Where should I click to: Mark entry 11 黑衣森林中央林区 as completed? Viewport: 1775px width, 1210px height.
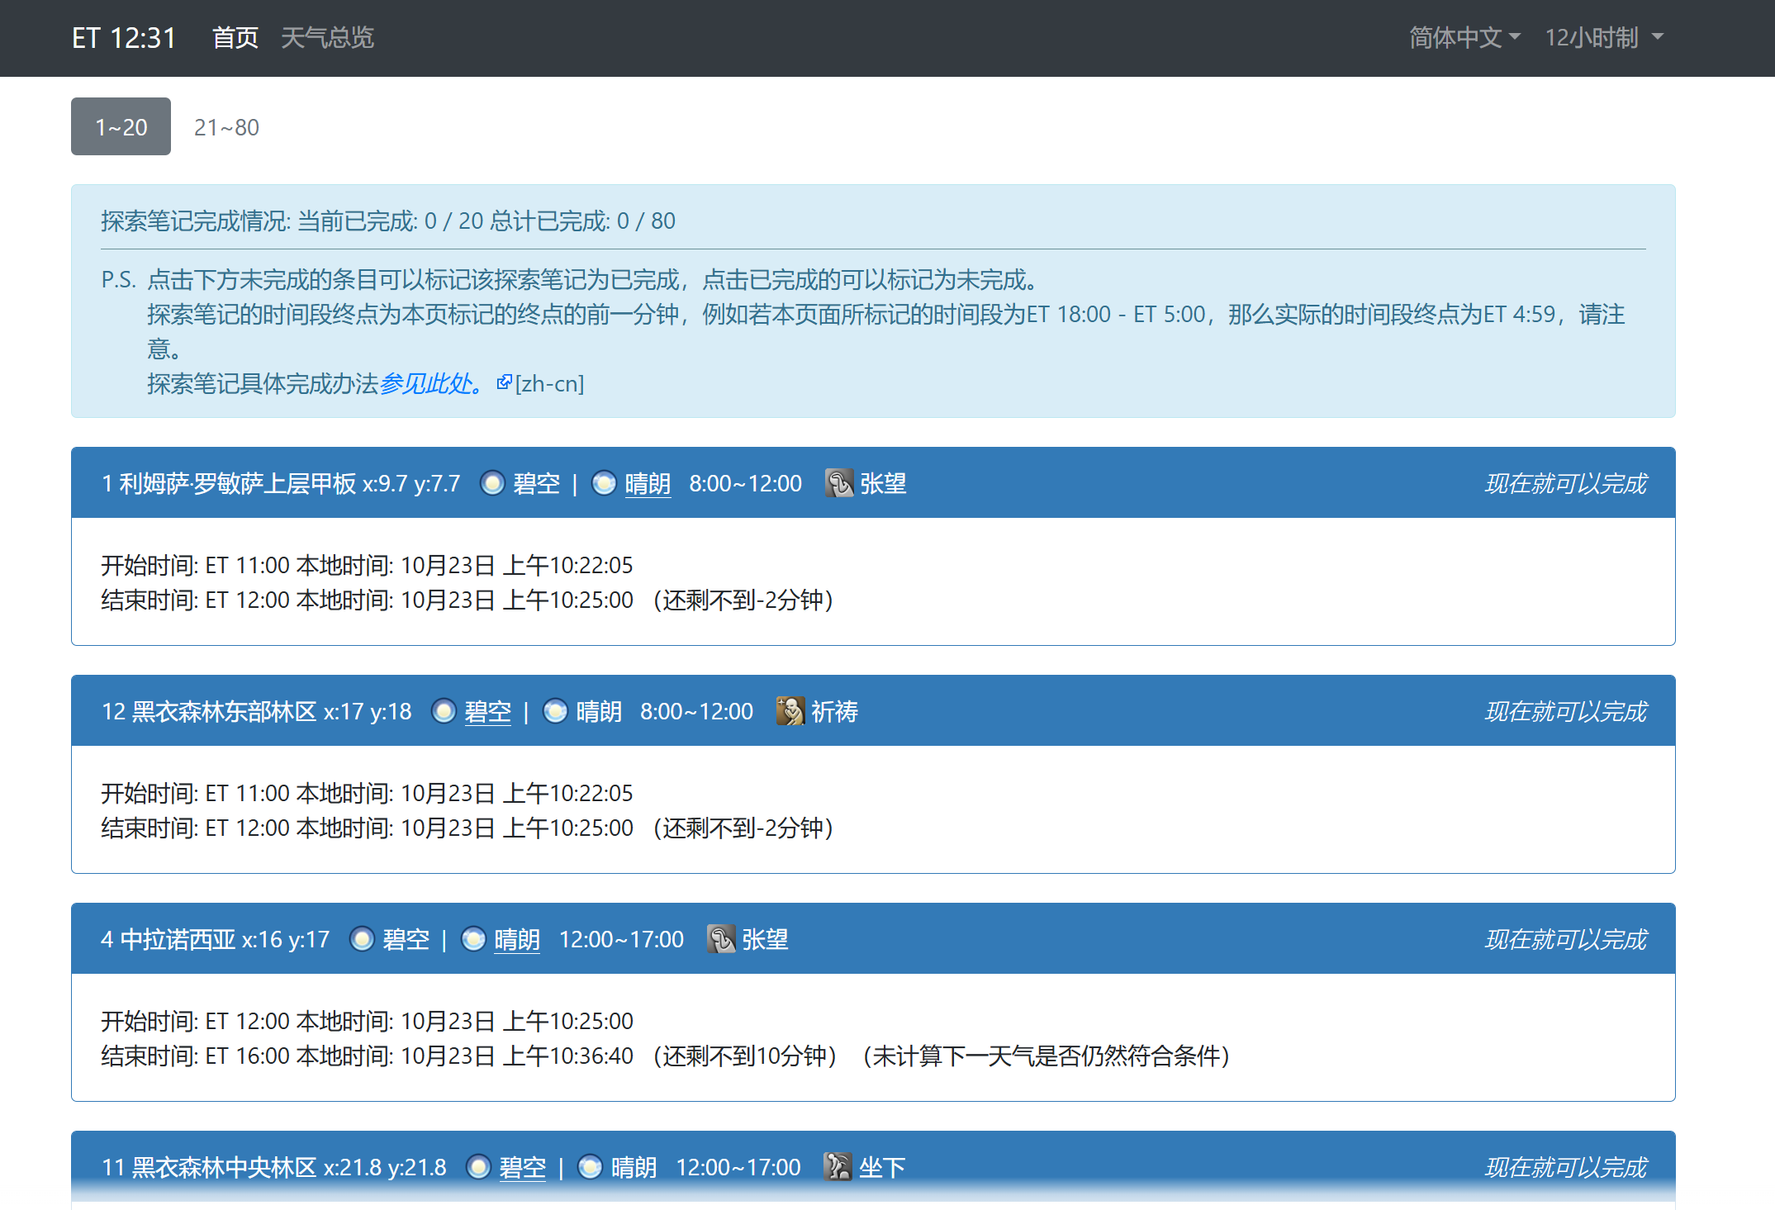click(x=873, y=1167)
